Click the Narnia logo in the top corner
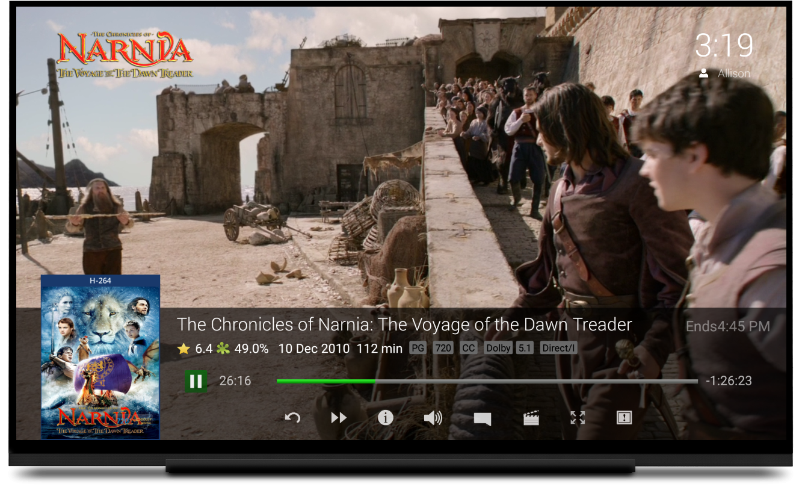The height and width of the screenshot is (487, 805). coord(125,55)
